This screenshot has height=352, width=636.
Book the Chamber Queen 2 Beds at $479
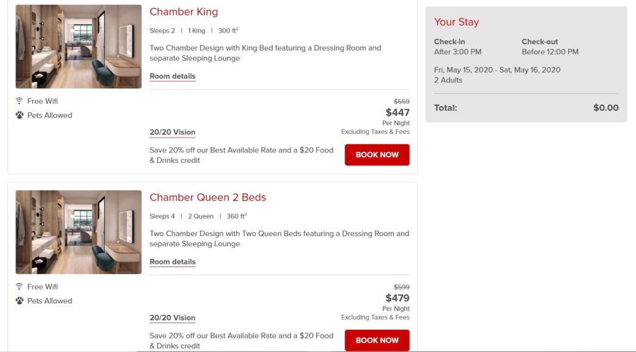[x=377, y=340]
